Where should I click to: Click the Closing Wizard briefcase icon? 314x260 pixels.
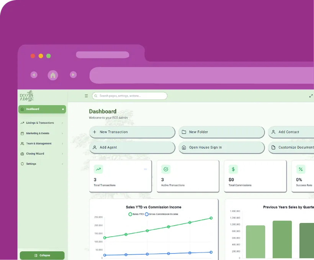pos(22,154)
